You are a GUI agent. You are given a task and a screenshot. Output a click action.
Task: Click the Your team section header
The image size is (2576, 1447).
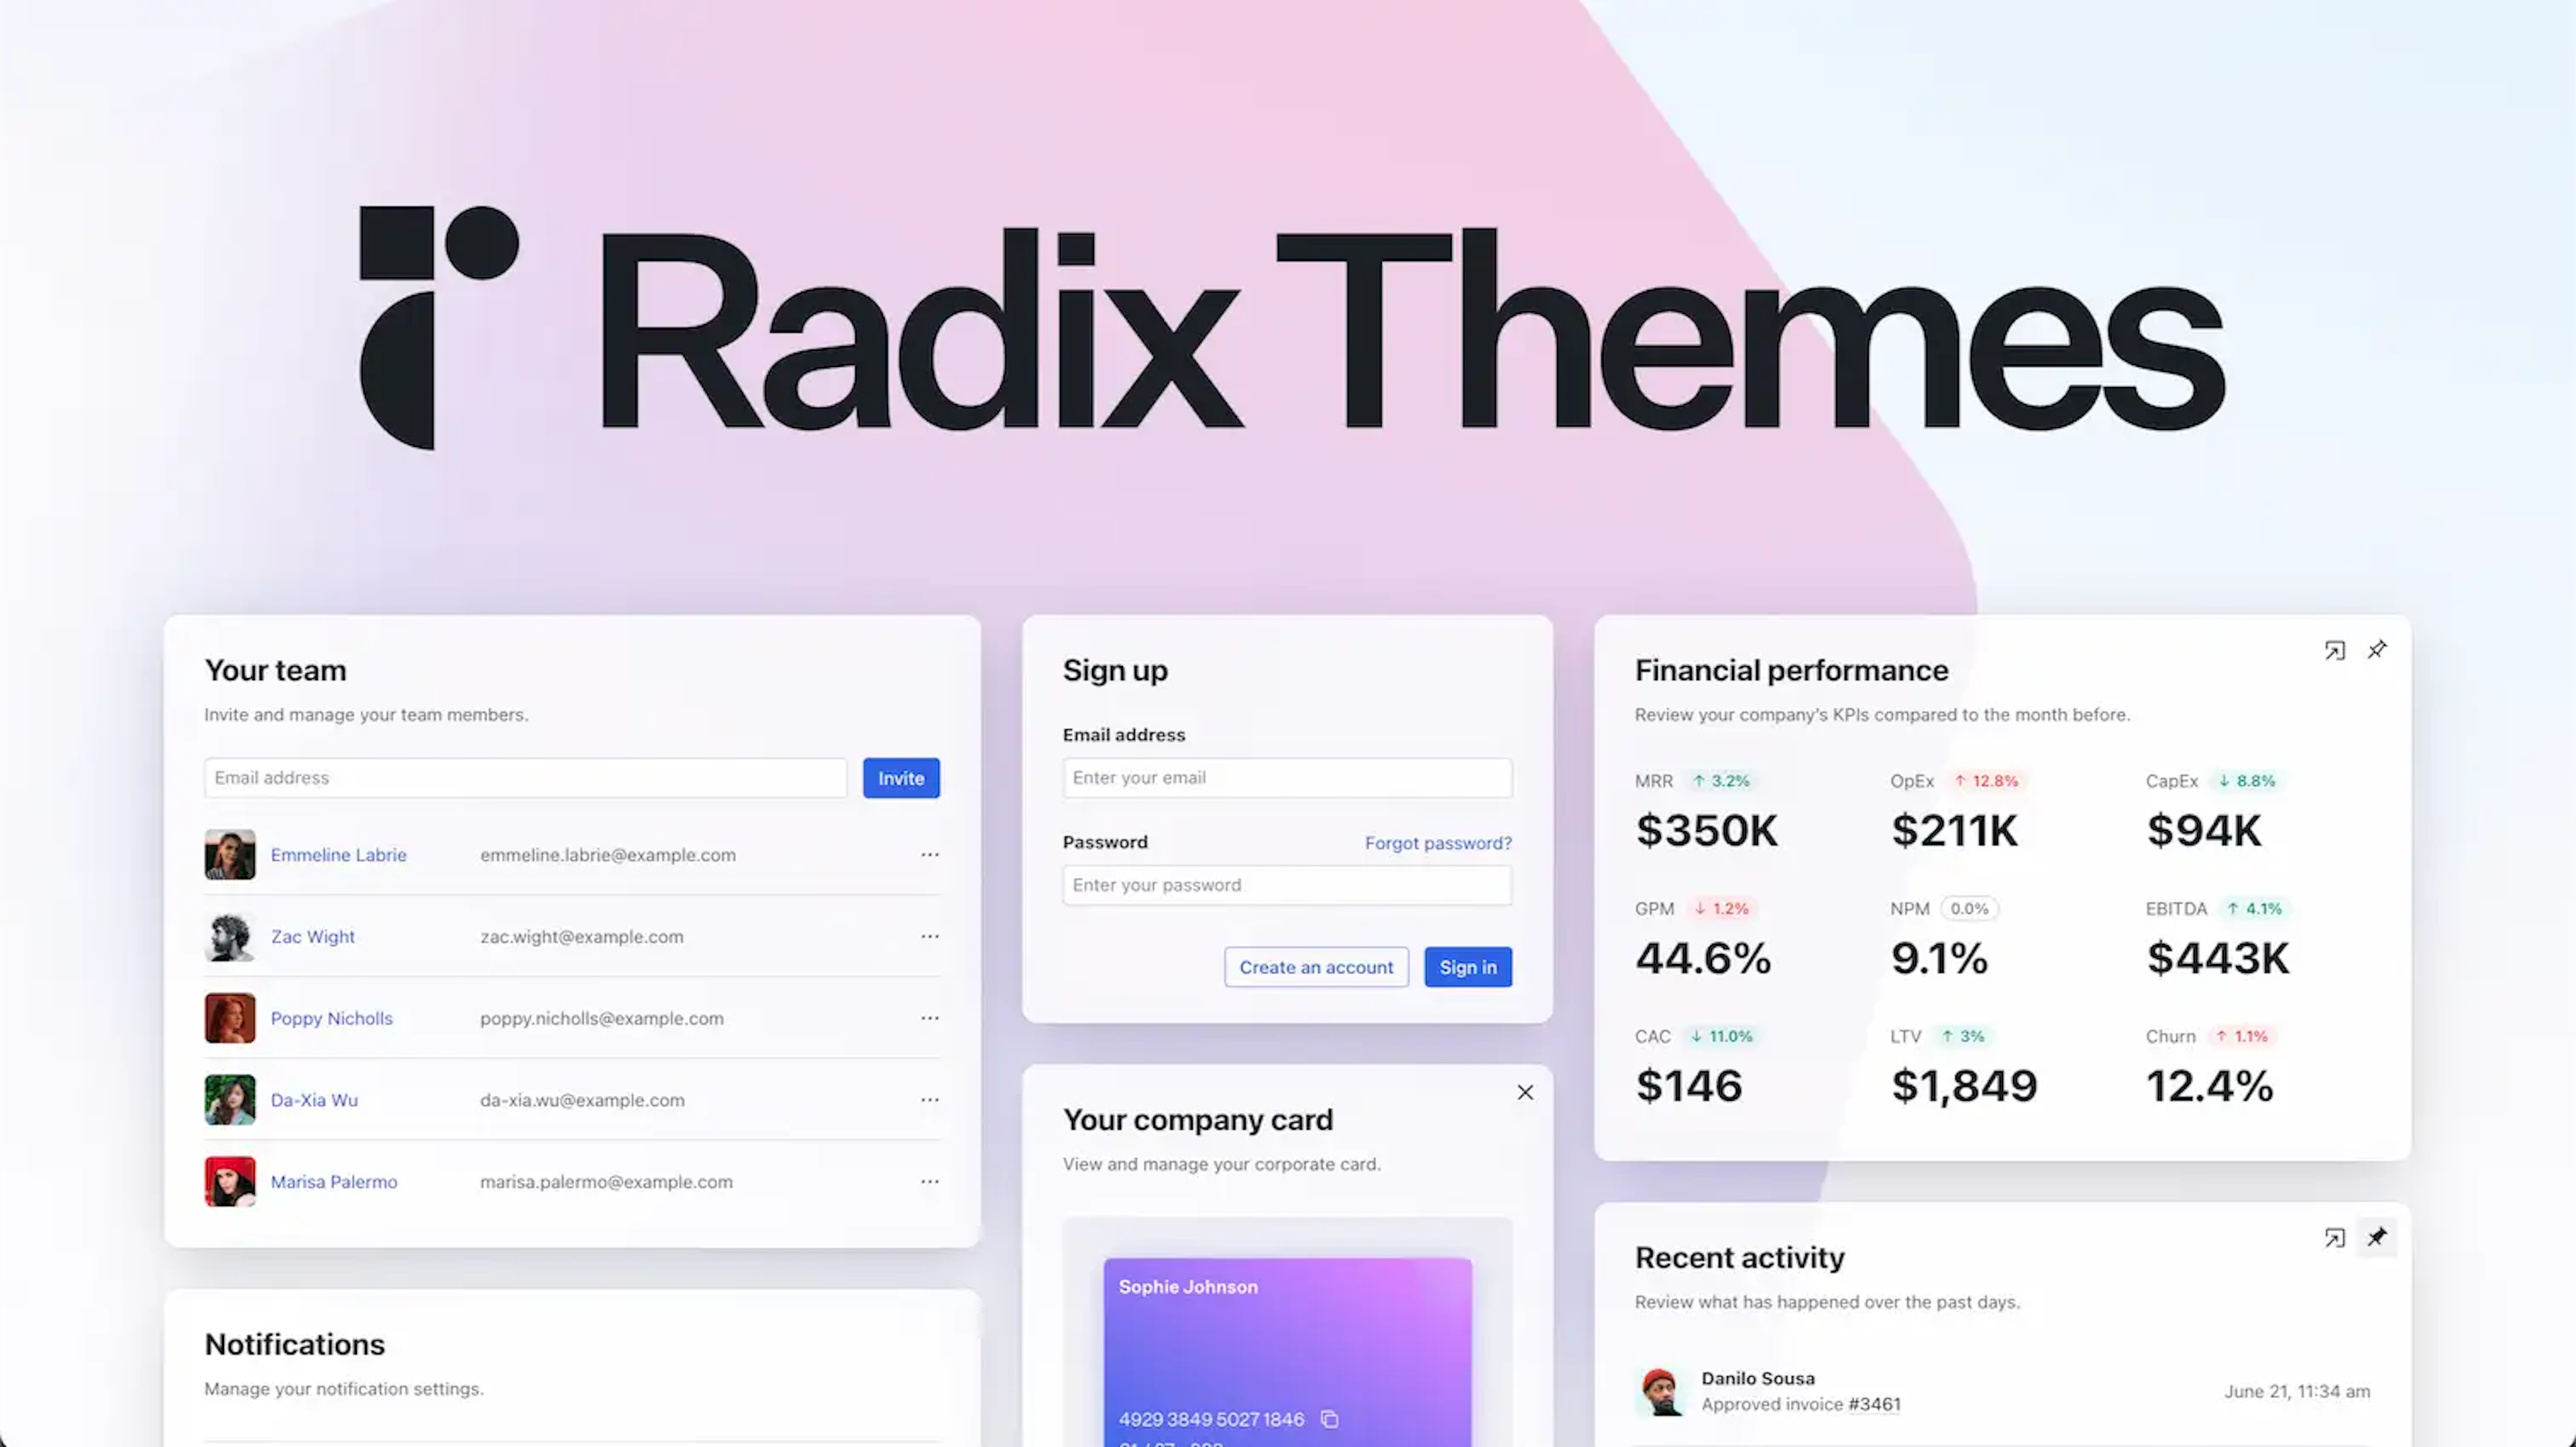coord(276,669)
